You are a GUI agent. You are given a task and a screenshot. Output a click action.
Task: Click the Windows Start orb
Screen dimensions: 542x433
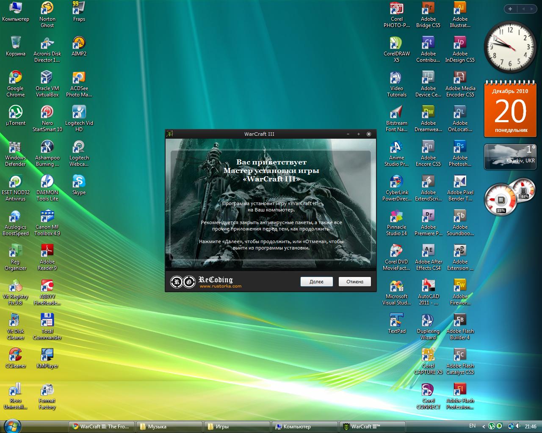(x=12, y=426)
